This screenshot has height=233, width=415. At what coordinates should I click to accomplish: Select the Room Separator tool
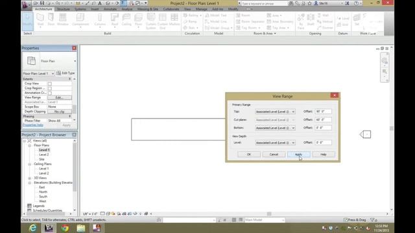coord(250,21)
